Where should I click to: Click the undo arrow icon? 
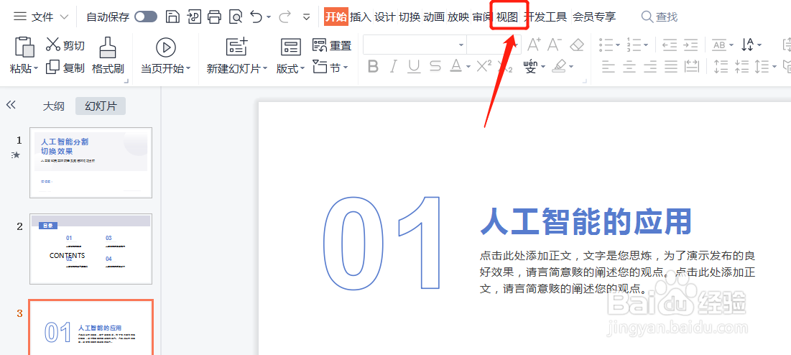[x=256, y=17]
